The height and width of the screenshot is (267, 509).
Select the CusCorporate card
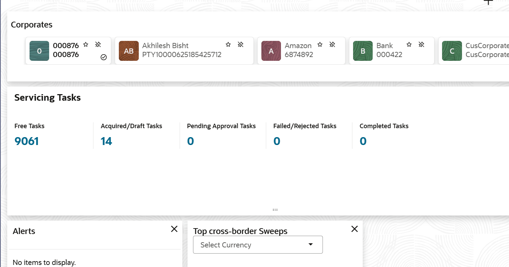[x=474, y=51]
